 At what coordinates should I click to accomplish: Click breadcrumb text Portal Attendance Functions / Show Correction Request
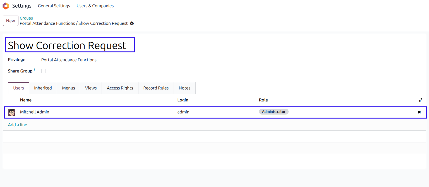[x=74, y=23]
